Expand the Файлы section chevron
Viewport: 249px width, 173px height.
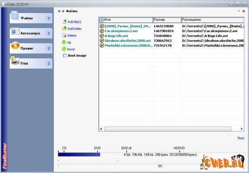(x=49, y=18)
